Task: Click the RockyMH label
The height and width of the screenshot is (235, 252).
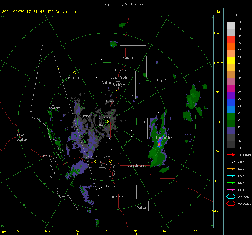Action: pyautogui.click(x=74, y=78)
